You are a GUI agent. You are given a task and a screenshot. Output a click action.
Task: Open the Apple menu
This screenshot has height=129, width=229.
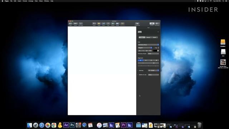tap(3, 1)
